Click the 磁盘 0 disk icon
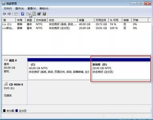 click(6, 60)
